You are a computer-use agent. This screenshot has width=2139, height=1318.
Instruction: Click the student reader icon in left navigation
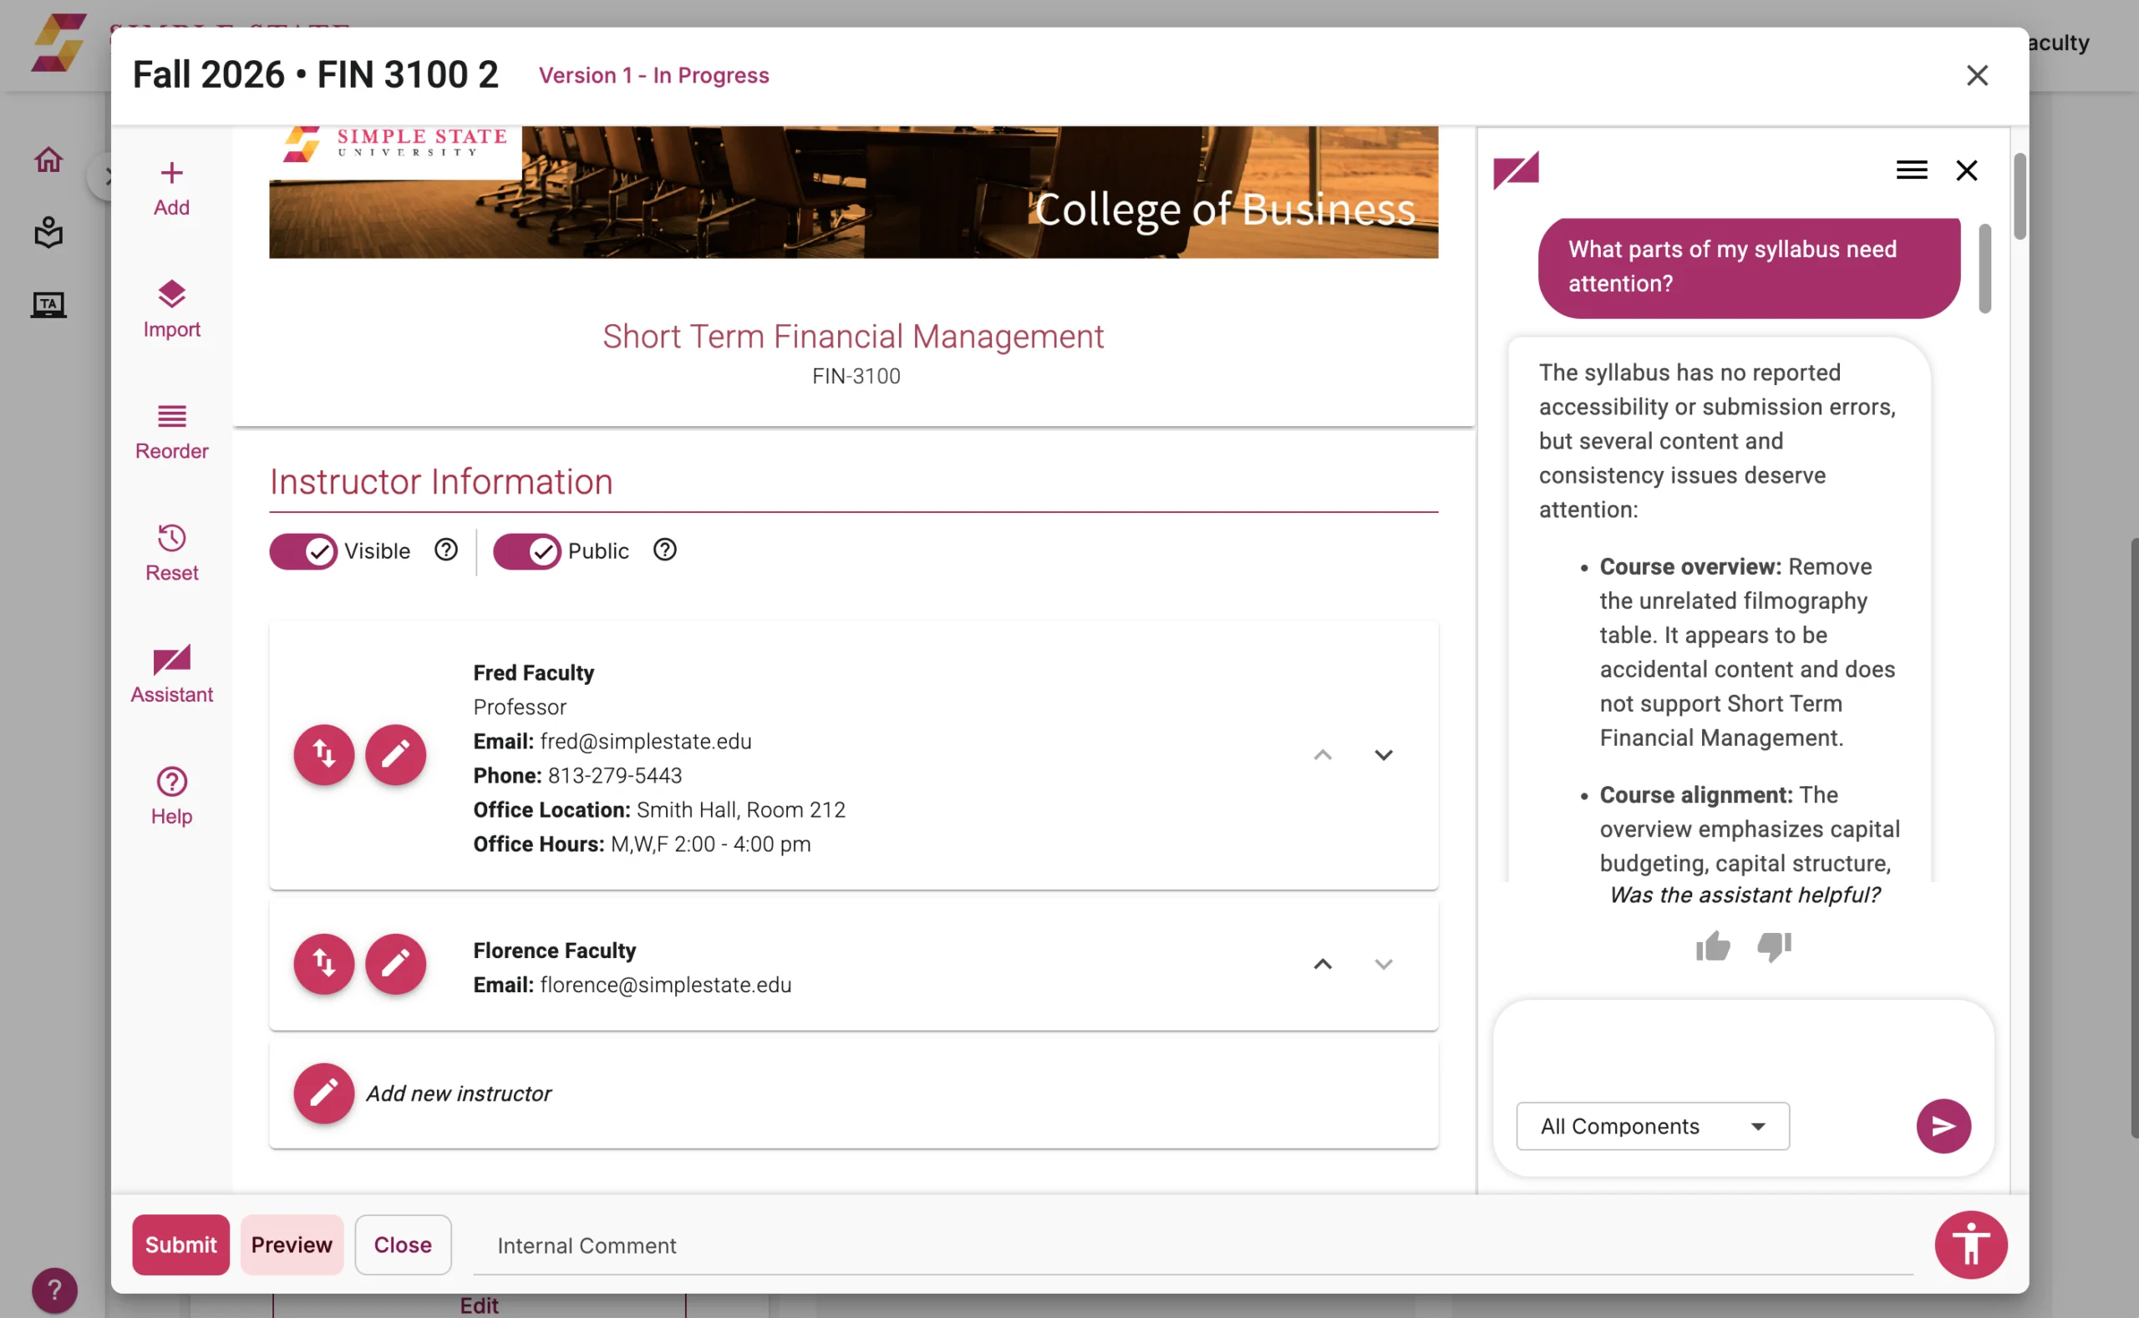(48, 232)
